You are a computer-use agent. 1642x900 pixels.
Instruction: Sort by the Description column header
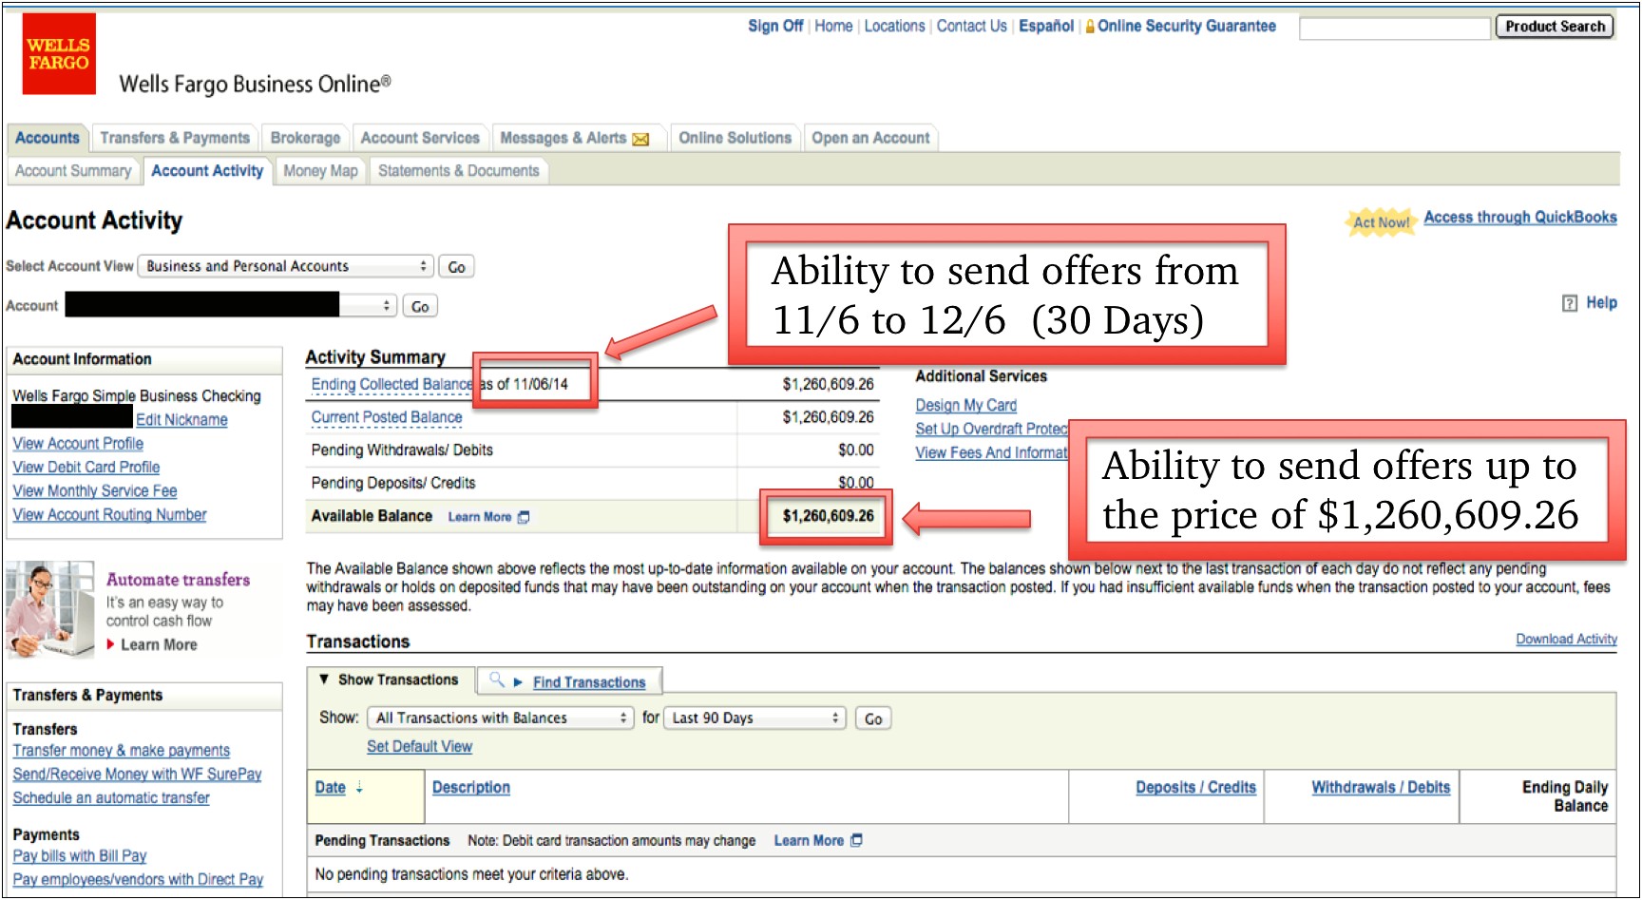pos(471,787)
